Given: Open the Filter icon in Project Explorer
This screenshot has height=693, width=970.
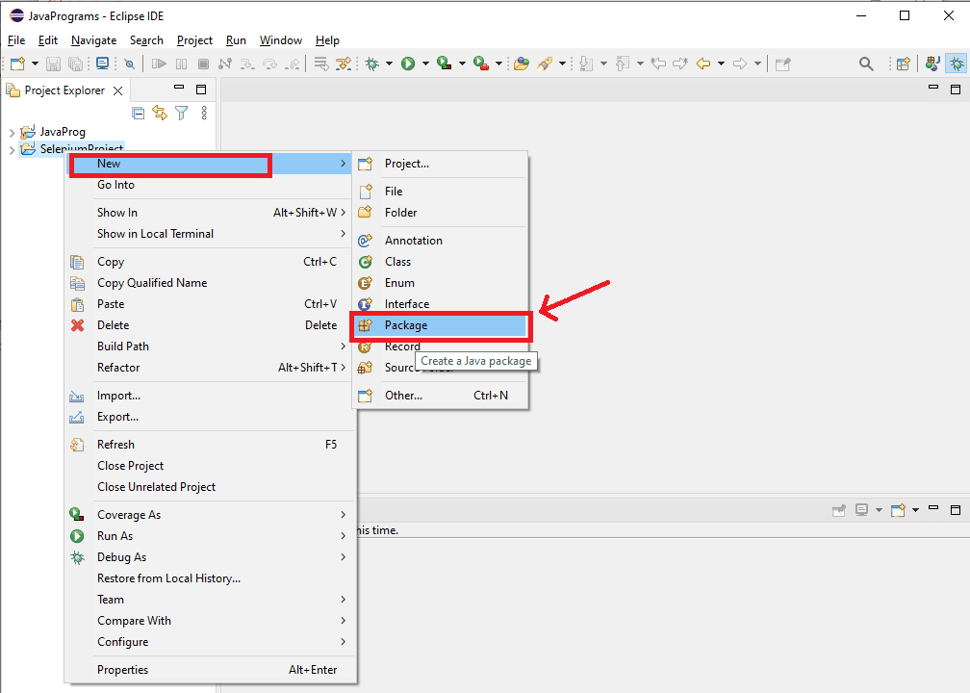Looking at the screenshot, I should 181,113.
